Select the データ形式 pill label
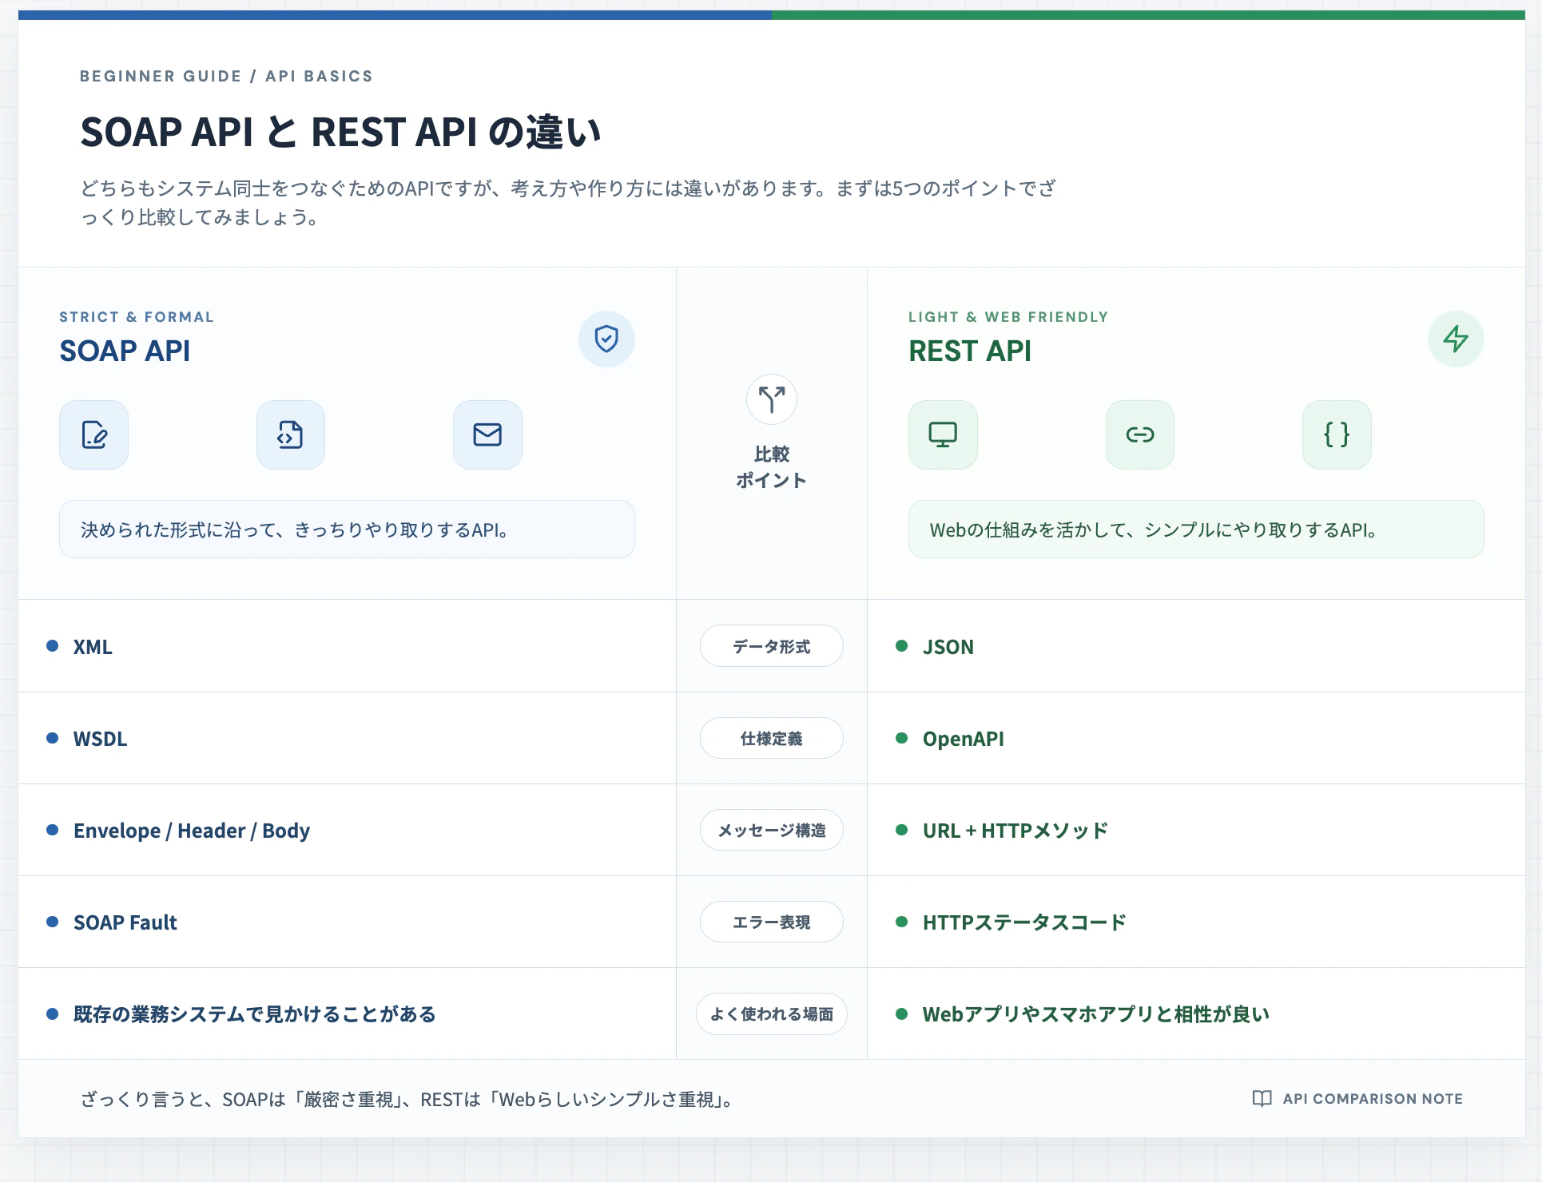This screenshot has width=1542, height=1182. [x=772, y=646]
